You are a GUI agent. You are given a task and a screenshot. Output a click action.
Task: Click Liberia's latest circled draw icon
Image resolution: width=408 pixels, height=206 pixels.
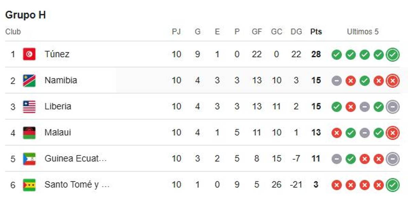(392, 107)
